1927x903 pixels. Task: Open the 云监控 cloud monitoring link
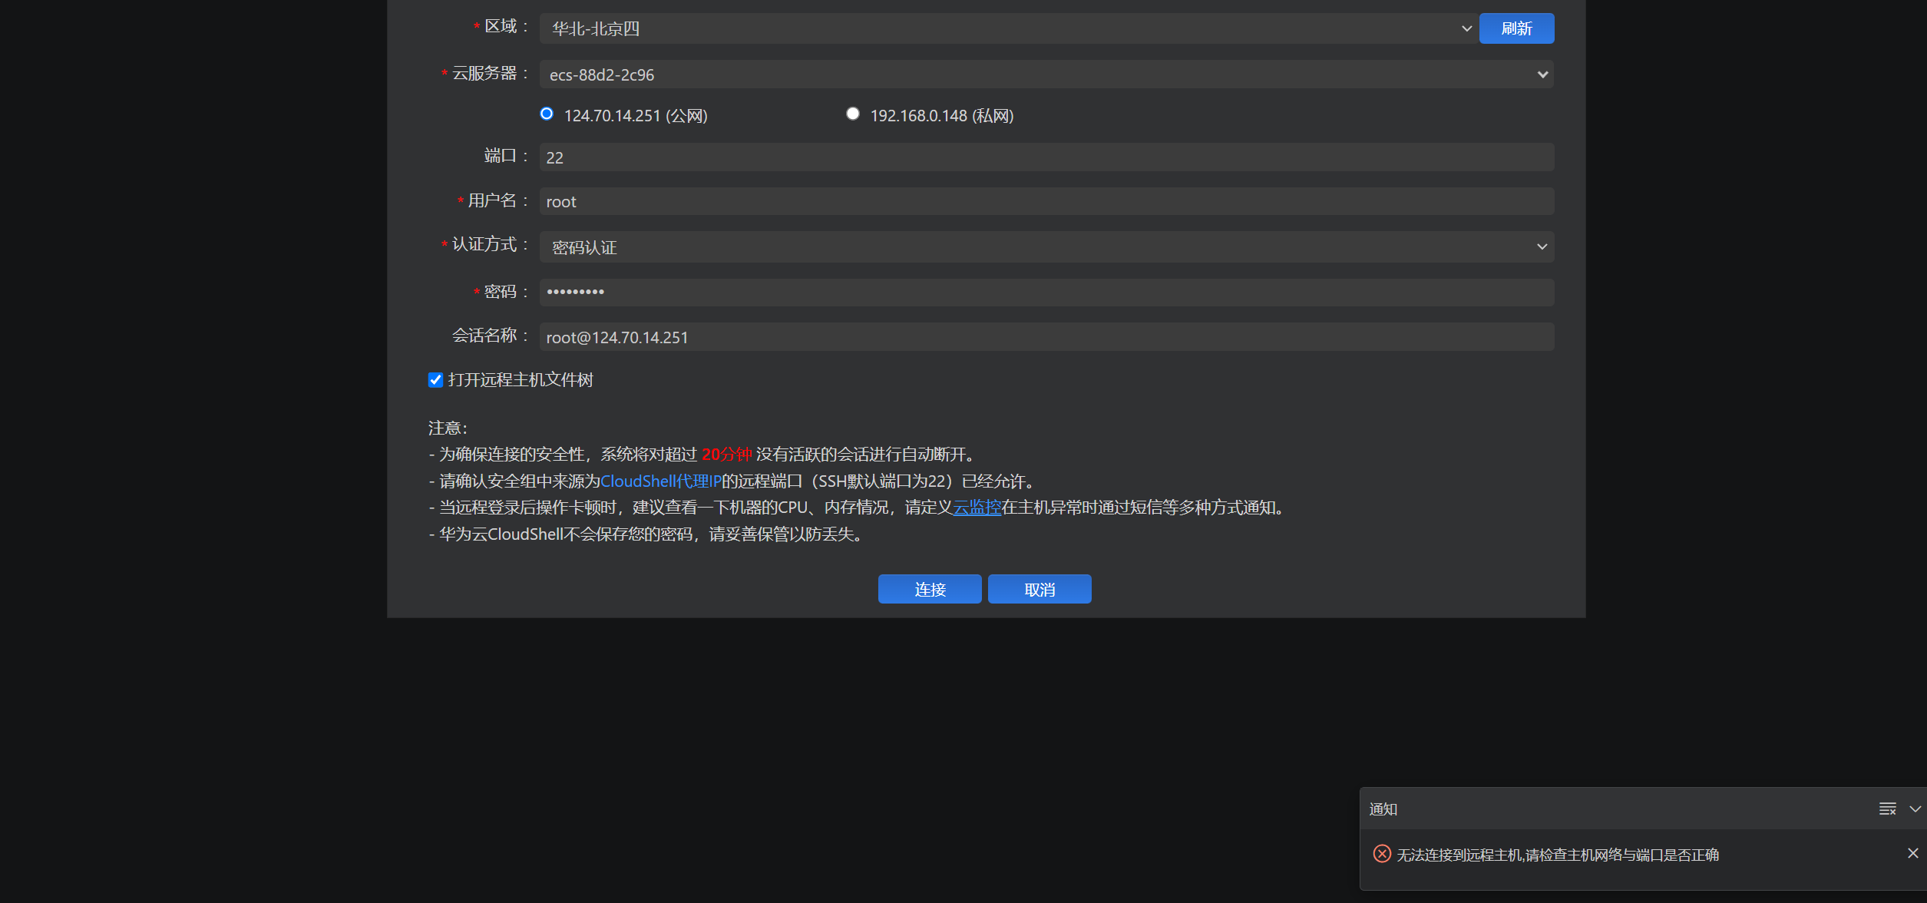point(977,508)
